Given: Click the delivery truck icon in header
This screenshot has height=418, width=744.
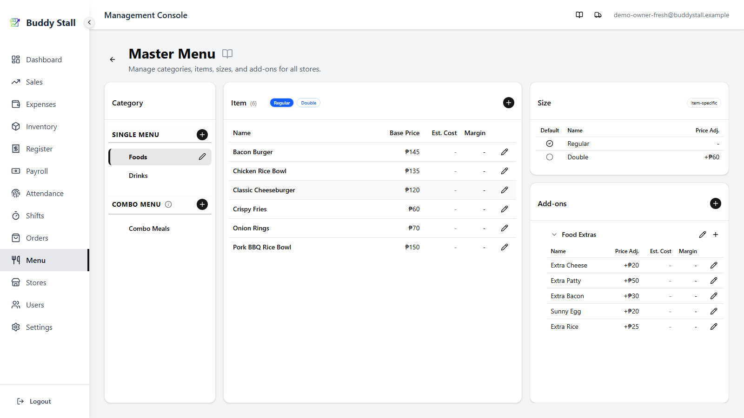Looking at the screenshot, I should 598,15.
